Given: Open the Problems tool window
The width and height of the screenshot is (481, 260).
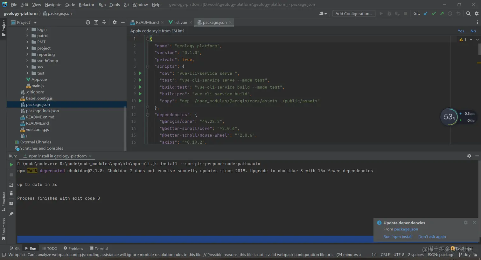Looking at the screenshot, I should pos(73,248).
